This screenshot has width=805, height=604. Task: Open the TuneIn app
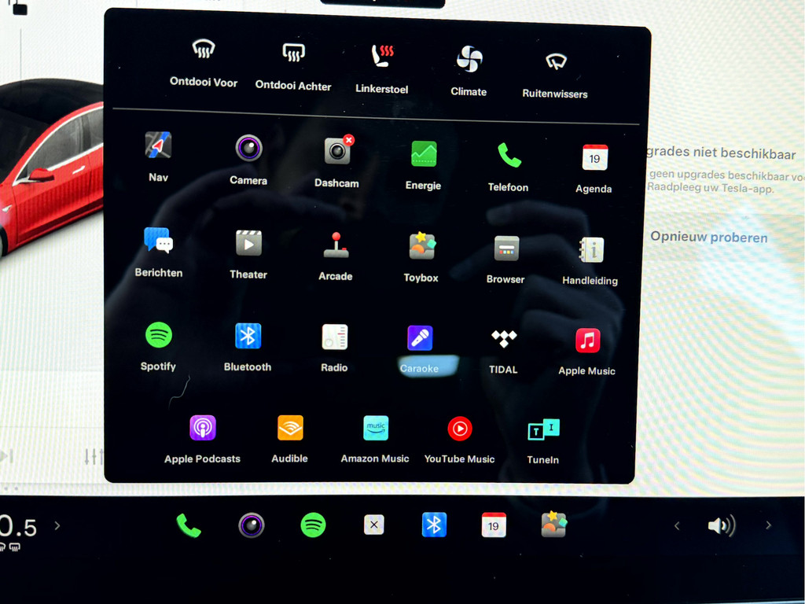pos(544,429)
